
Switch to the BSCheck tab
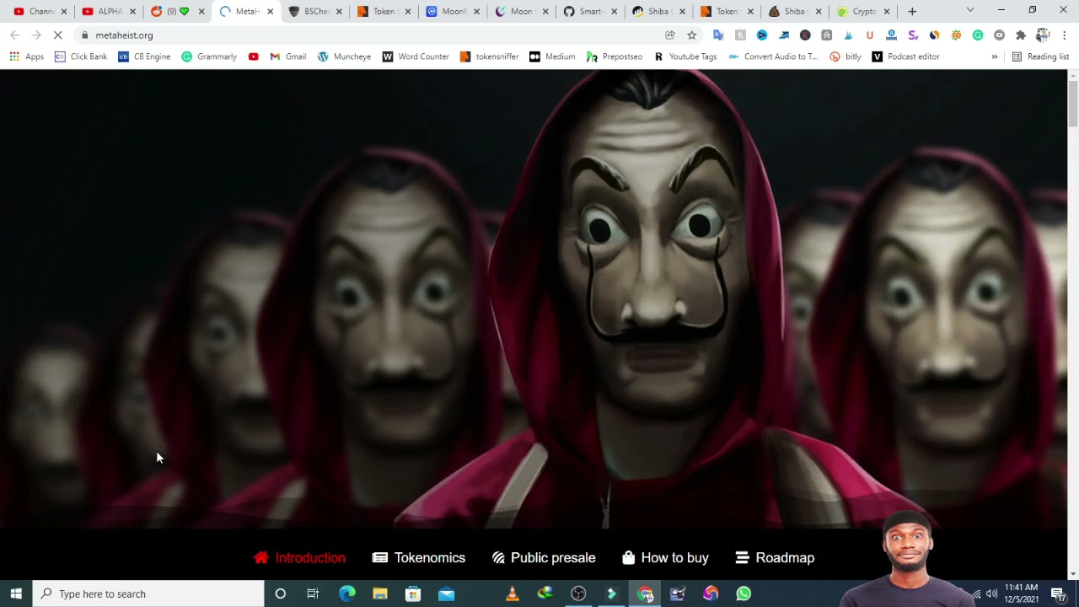pos(315,11)
